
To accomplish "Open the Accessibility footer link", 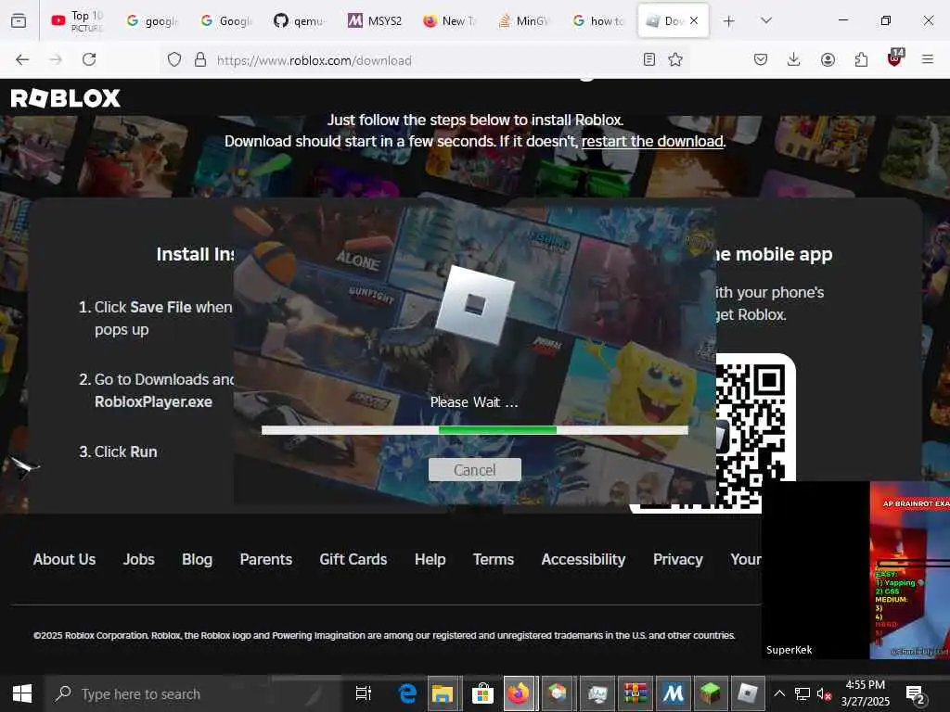I will click(584, 559).
